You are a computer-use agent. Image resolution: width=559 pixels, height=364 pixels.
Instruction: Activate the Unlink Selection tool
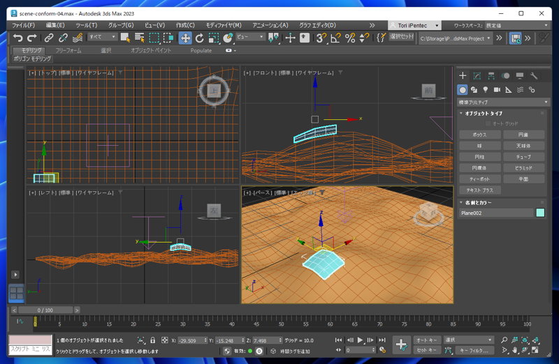coord(63,38)
